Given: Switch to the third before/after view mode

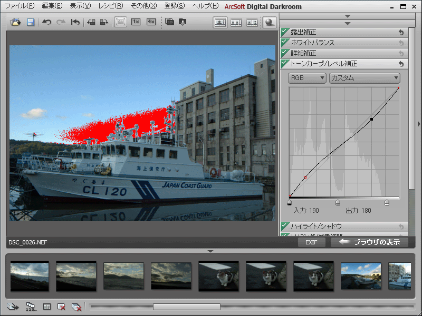Looking at the screenshot, I should tap(252, 23).
